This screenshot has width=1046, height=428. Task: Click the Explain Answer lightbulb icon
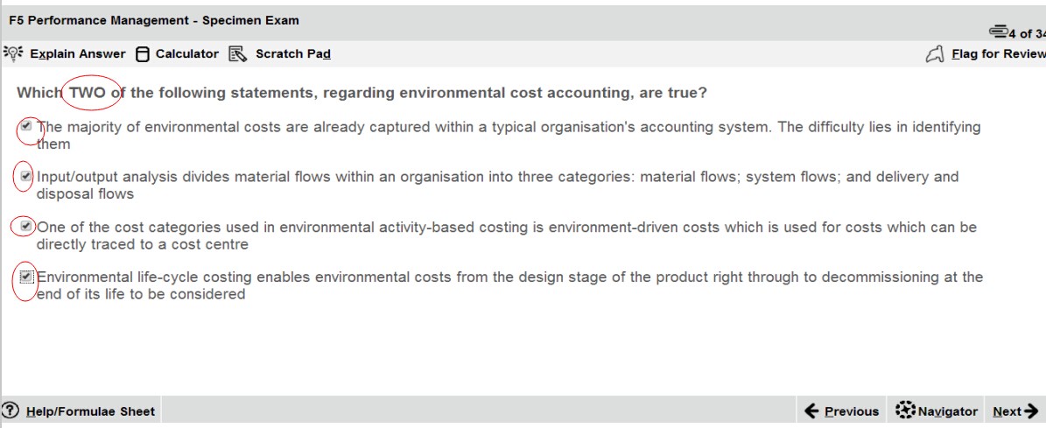pyautogui.click(x=13, y=53)
